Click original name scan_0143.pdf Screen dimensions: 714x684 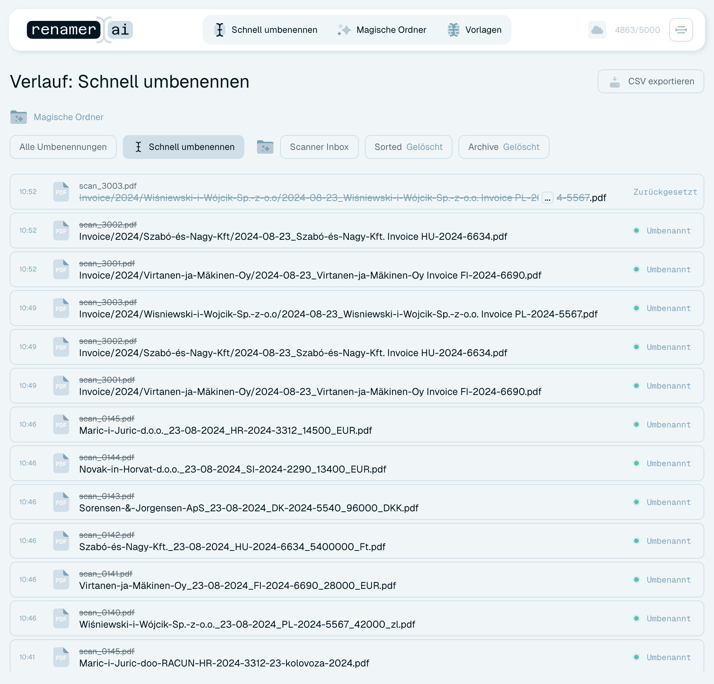pos(107,496)
